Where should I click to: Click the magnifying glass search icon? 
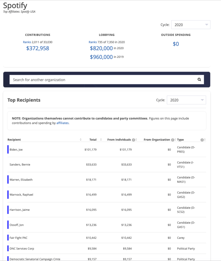coord(199,80)
